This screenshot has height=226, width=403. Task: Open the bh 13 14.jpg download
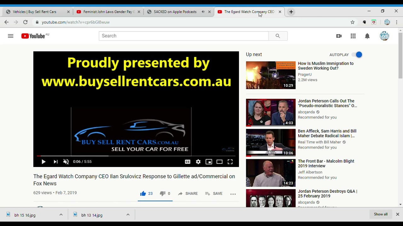[92, 215]
